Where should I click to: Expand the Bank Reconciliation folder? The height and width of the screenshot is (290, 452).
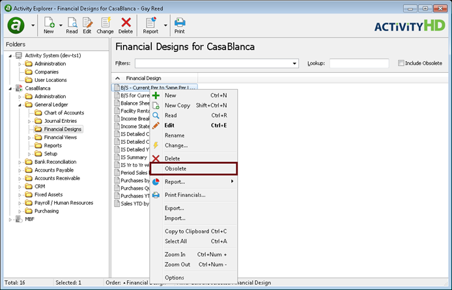tap(20, 163)
